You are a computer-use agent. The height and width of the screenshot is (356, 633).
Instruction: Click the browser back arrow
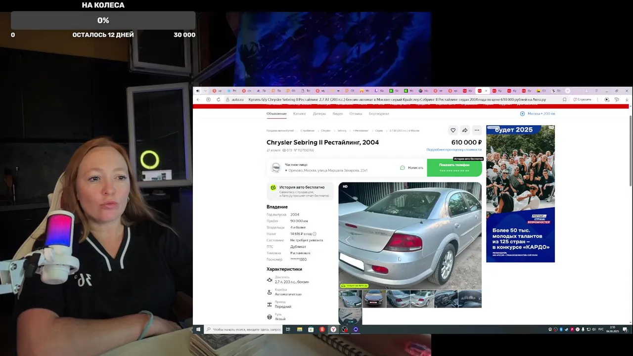pyautogui.click(x=199, y=99)
